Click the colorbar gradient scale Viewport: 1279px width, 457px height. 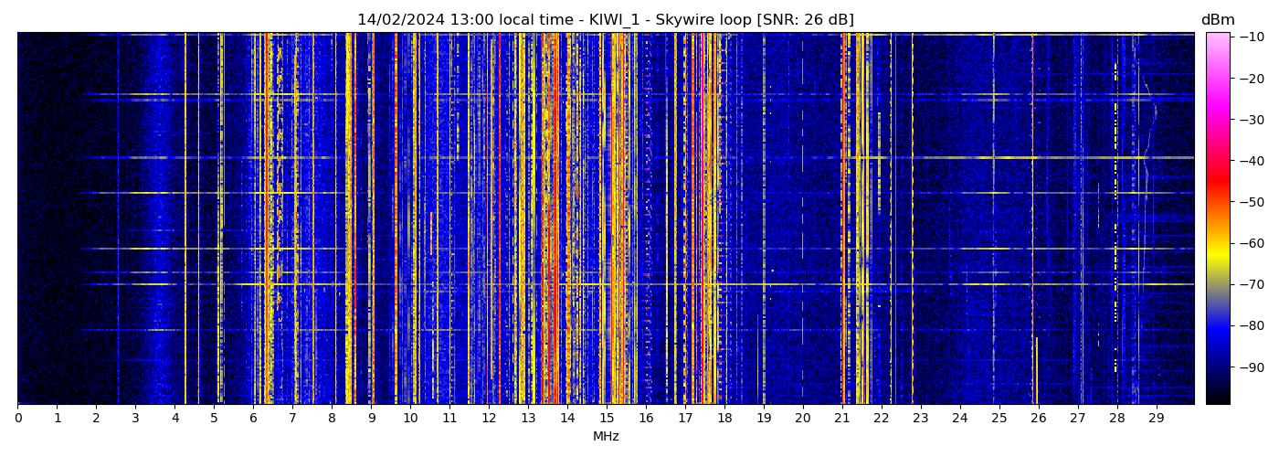[1218, 218]
